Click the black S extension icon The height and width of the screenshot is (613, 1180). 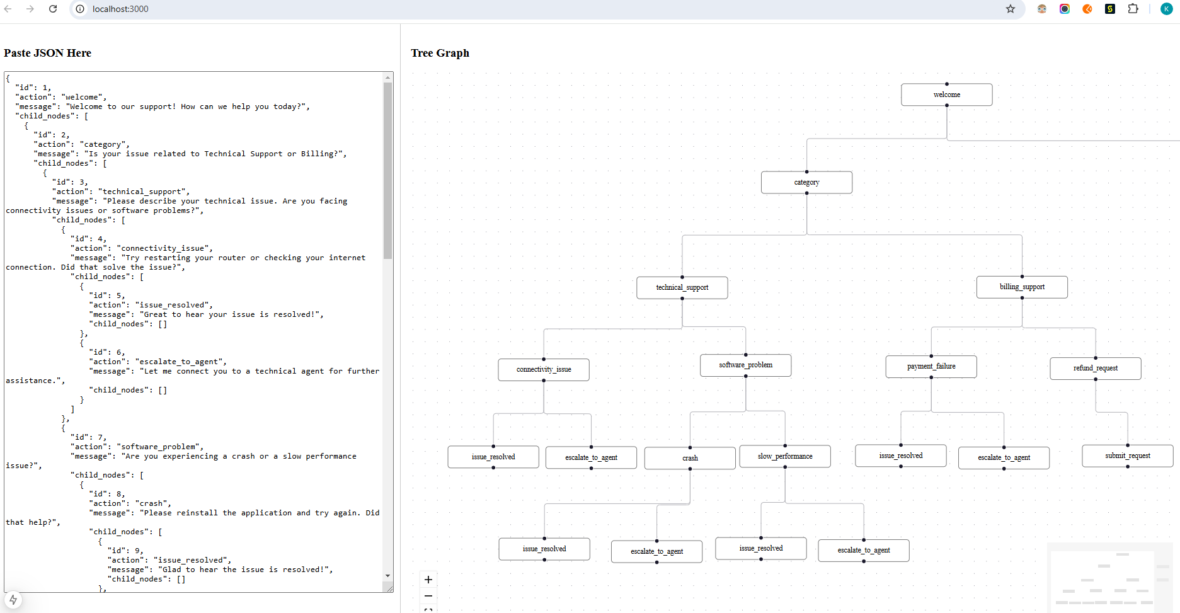click(x=1110, y=9)
